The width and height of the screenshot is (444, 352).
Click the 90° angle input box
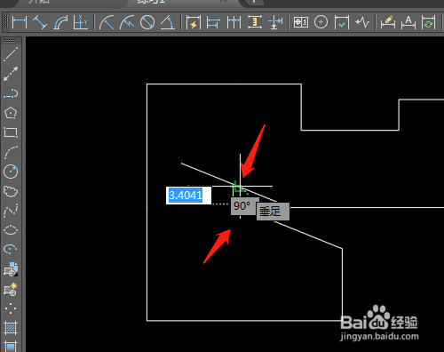click(243, 206)
